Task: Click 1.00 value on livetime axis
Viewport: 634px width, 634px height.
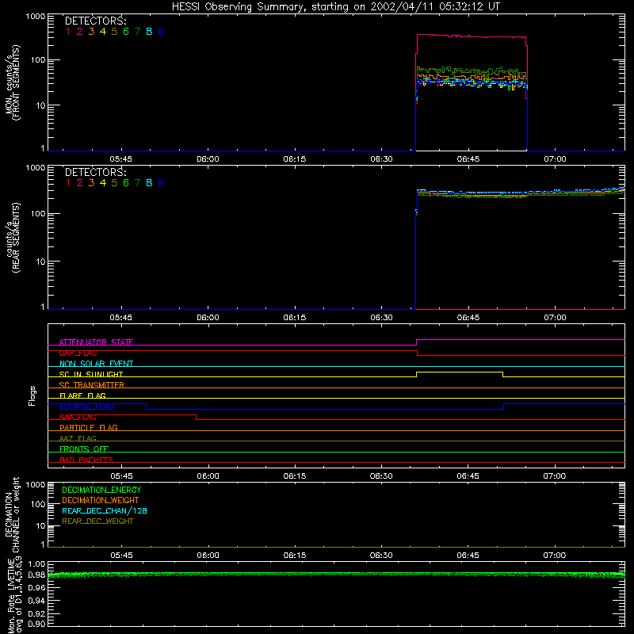Action: coord(36,564)
